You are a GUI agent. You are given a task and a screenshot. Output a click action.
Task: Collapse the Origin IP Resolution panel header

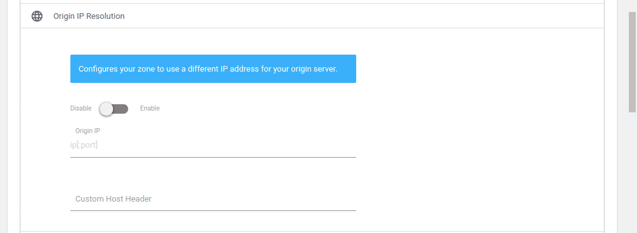312,16
